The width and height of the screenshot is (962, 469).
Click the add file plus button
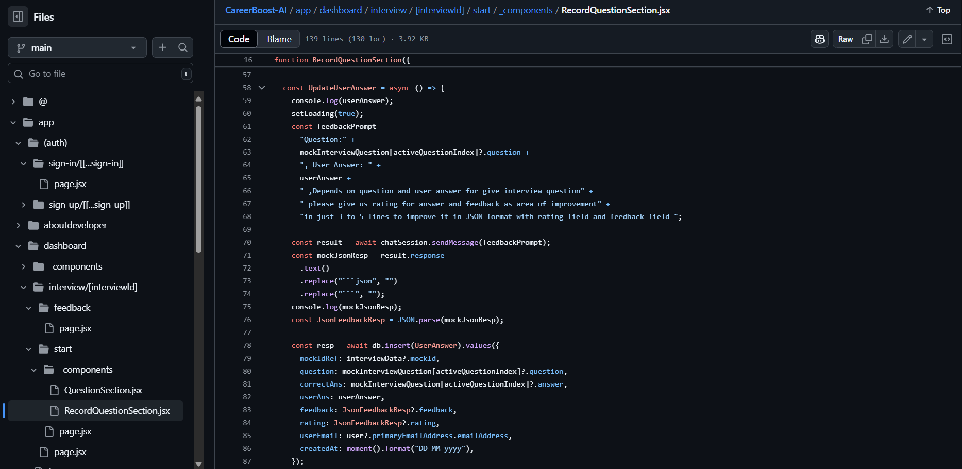[x=162, y=47]
